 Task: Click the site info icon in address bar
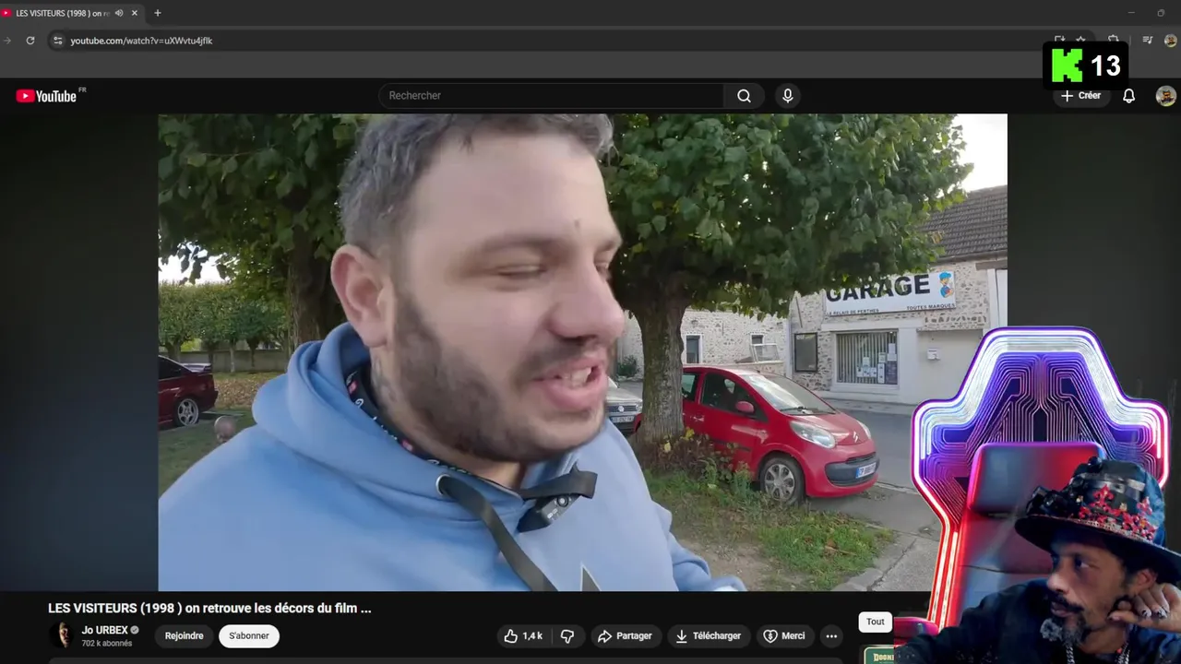pos(57,41)
